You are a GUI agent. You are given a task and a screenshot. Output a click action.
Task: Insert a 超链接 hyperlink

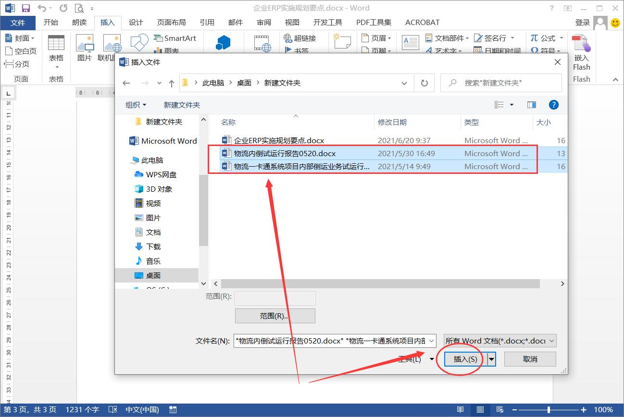(300, 38)
